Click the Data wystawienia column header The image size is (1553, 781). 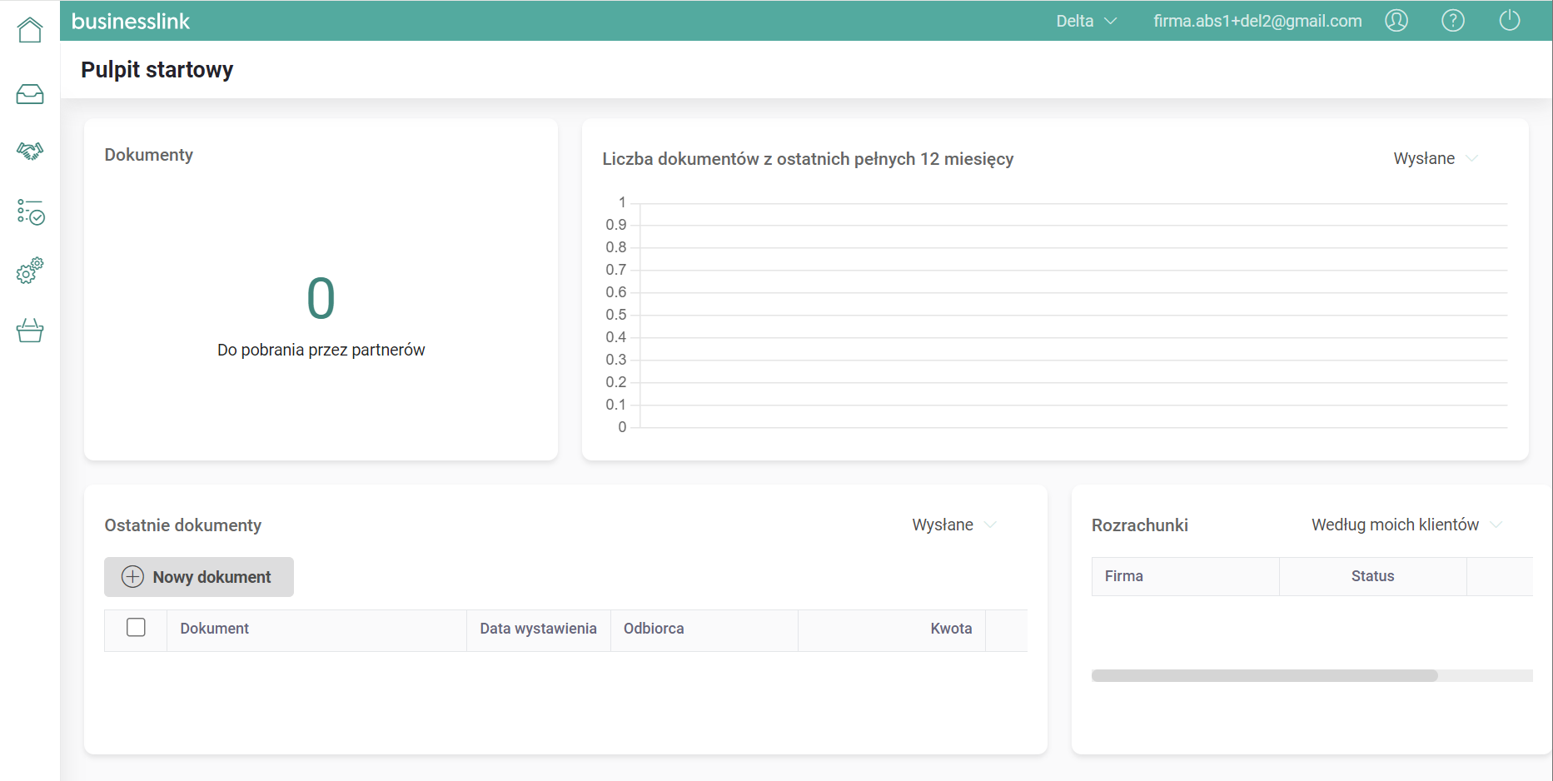point(538,629)
